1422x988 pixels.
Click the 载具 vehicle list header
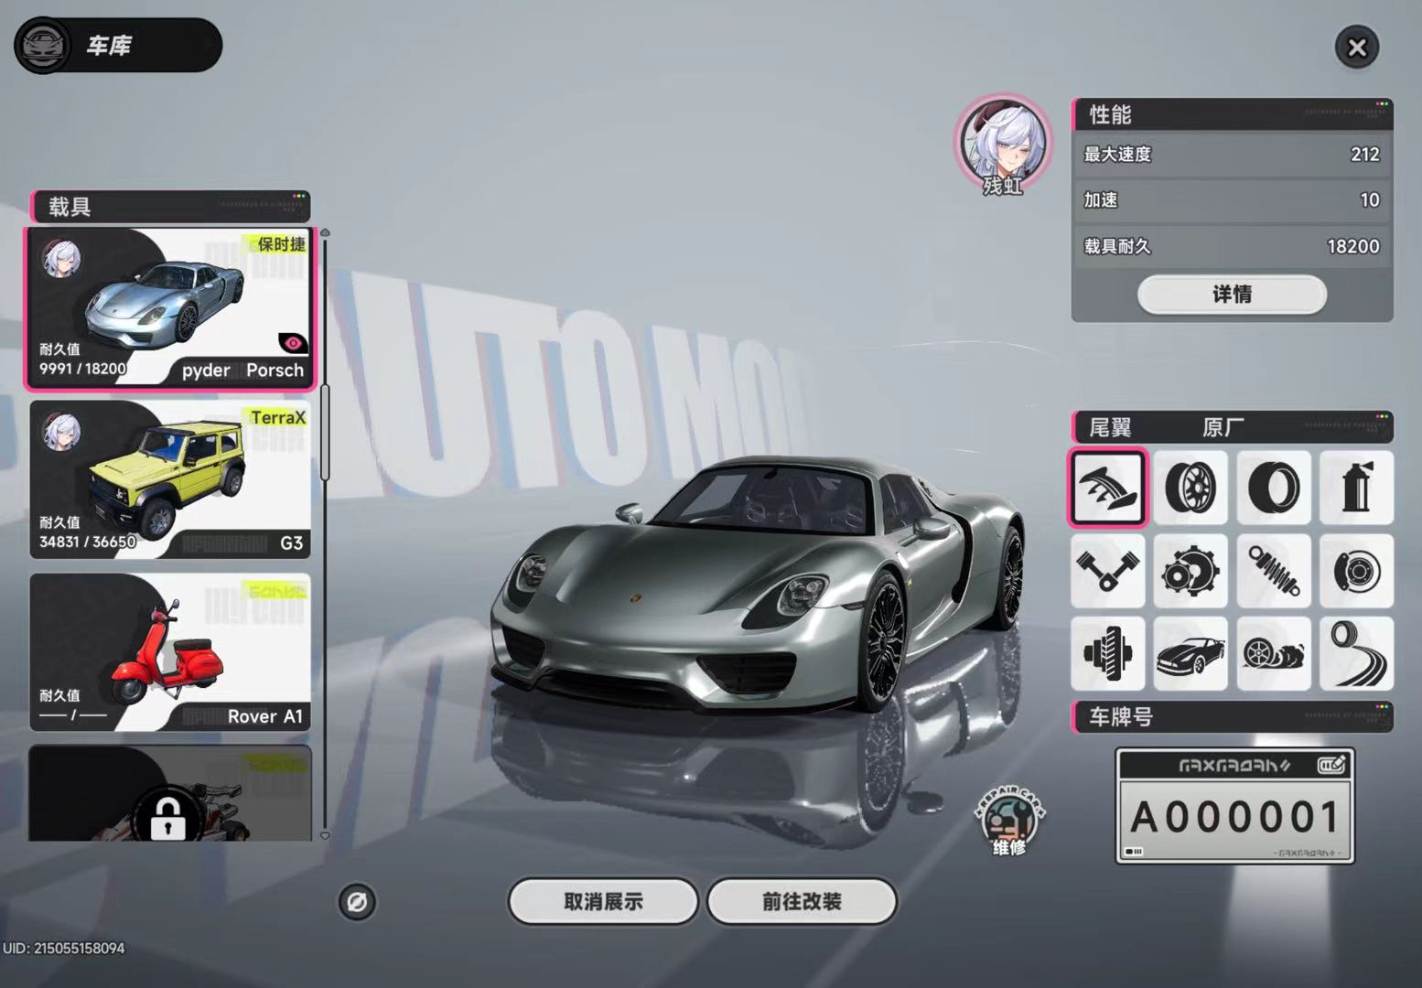click(x=171, y=207)
